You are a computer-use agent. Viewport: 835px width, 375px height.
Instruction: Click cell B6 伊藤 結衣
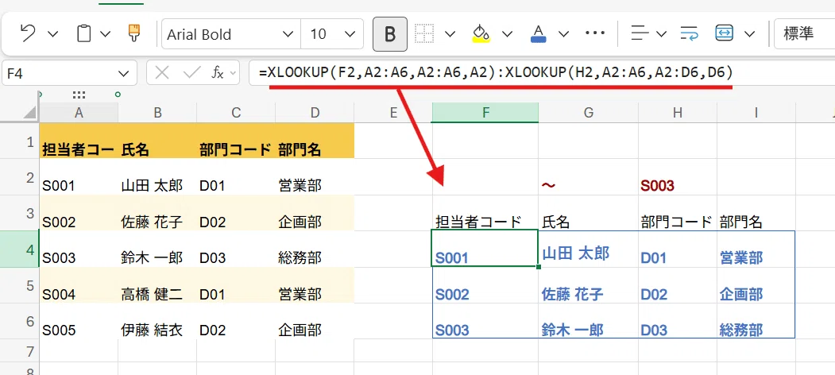(x=157, y=322)
